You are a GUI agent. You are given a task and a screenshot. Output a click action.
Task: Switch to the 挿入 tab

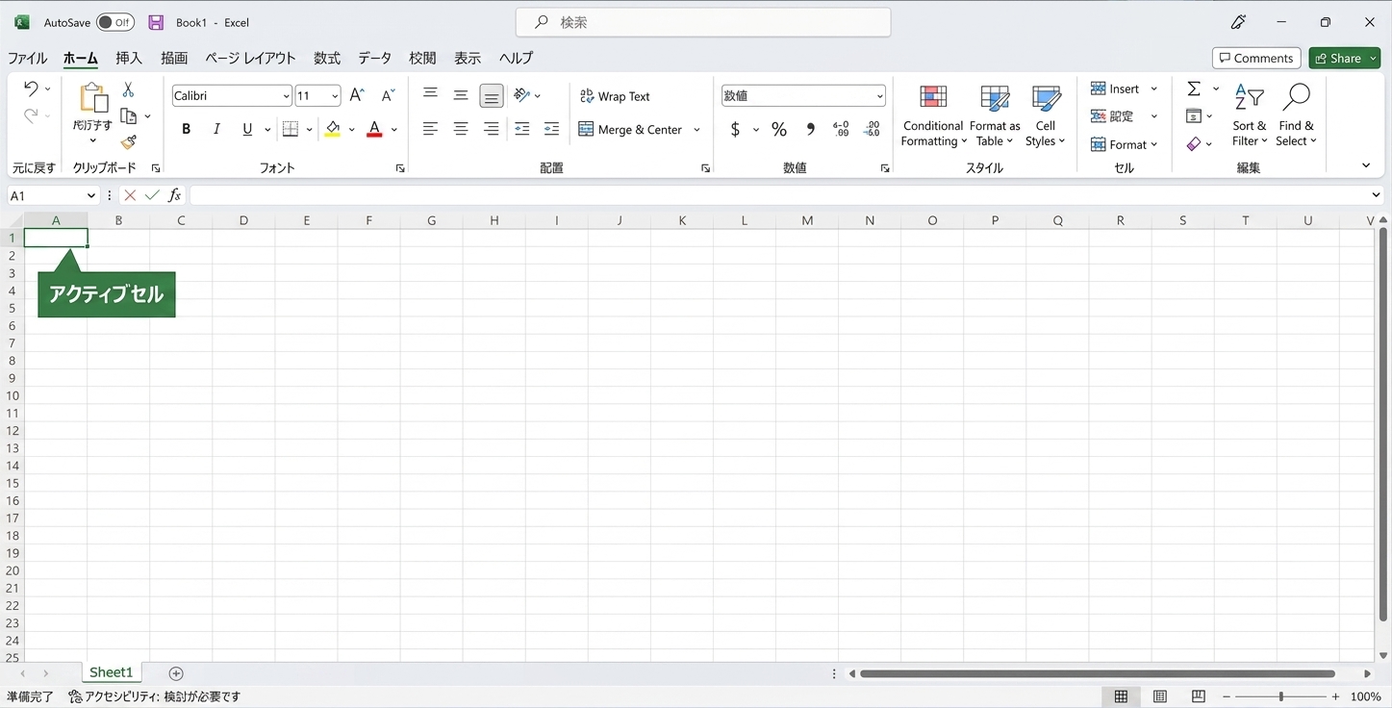[129, 58]
